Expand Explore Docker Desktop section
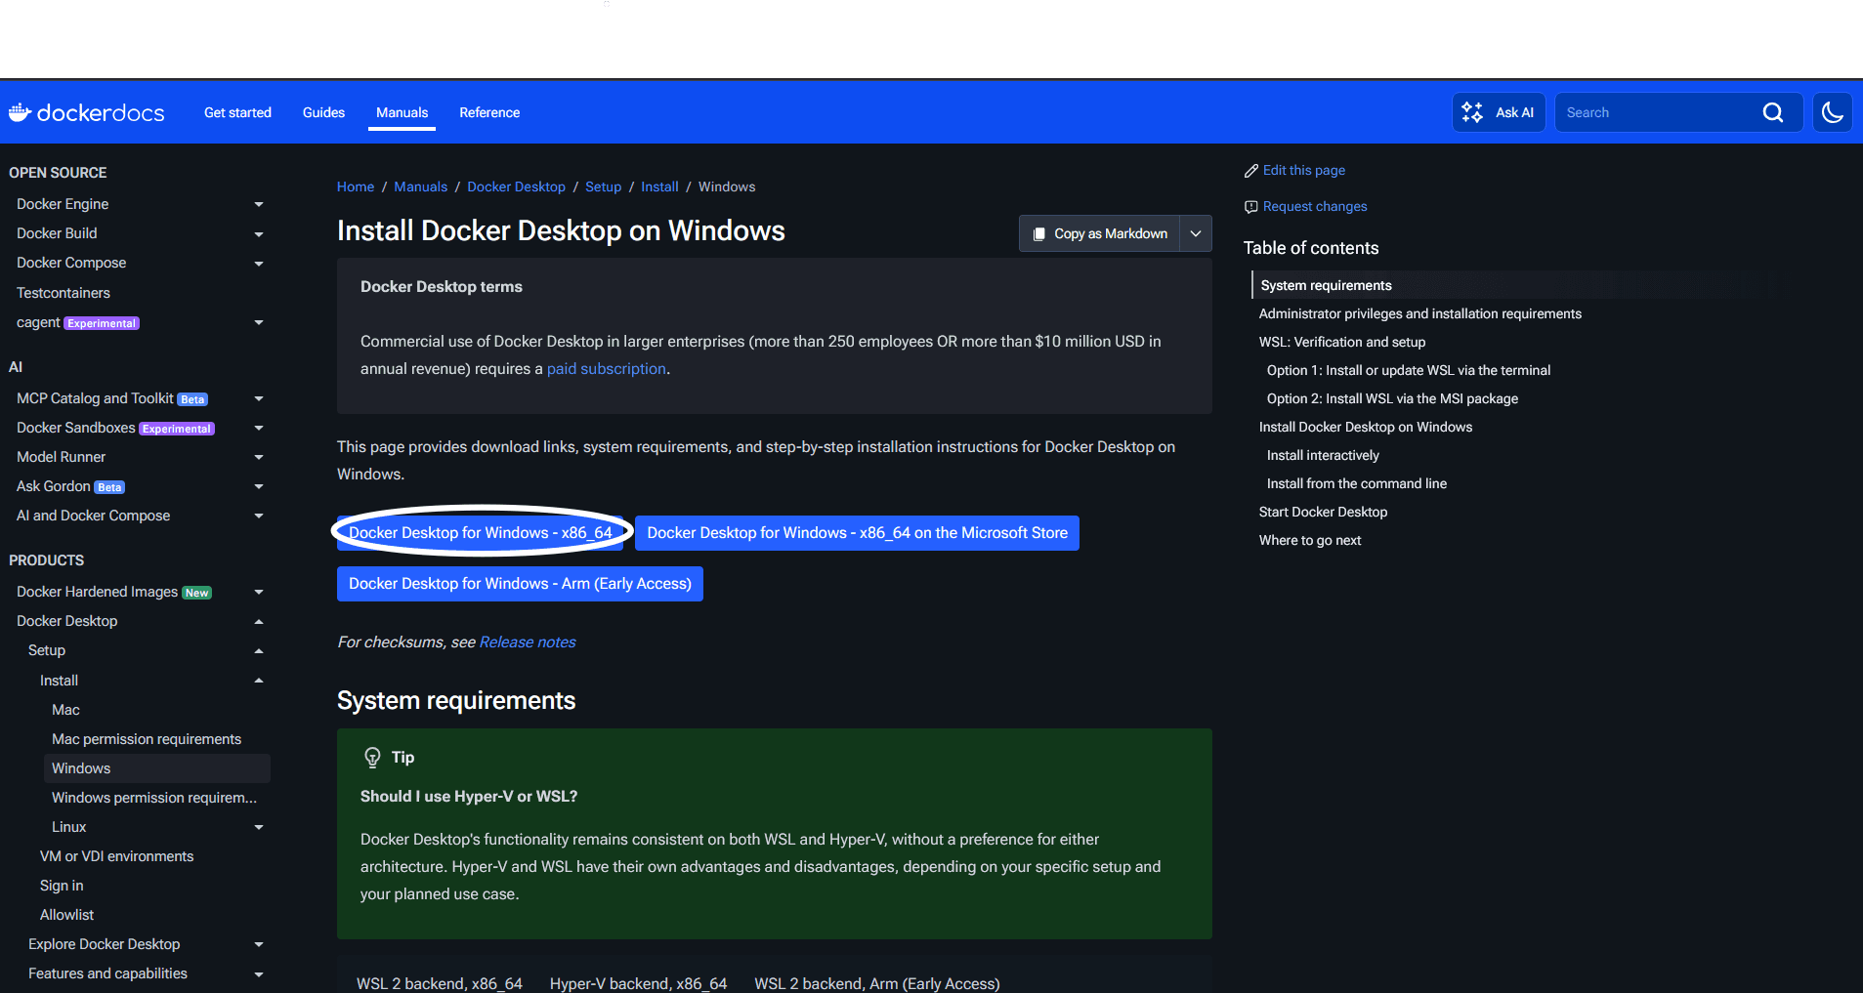This screenshot has height=993, width=1863. coord(259,944)
